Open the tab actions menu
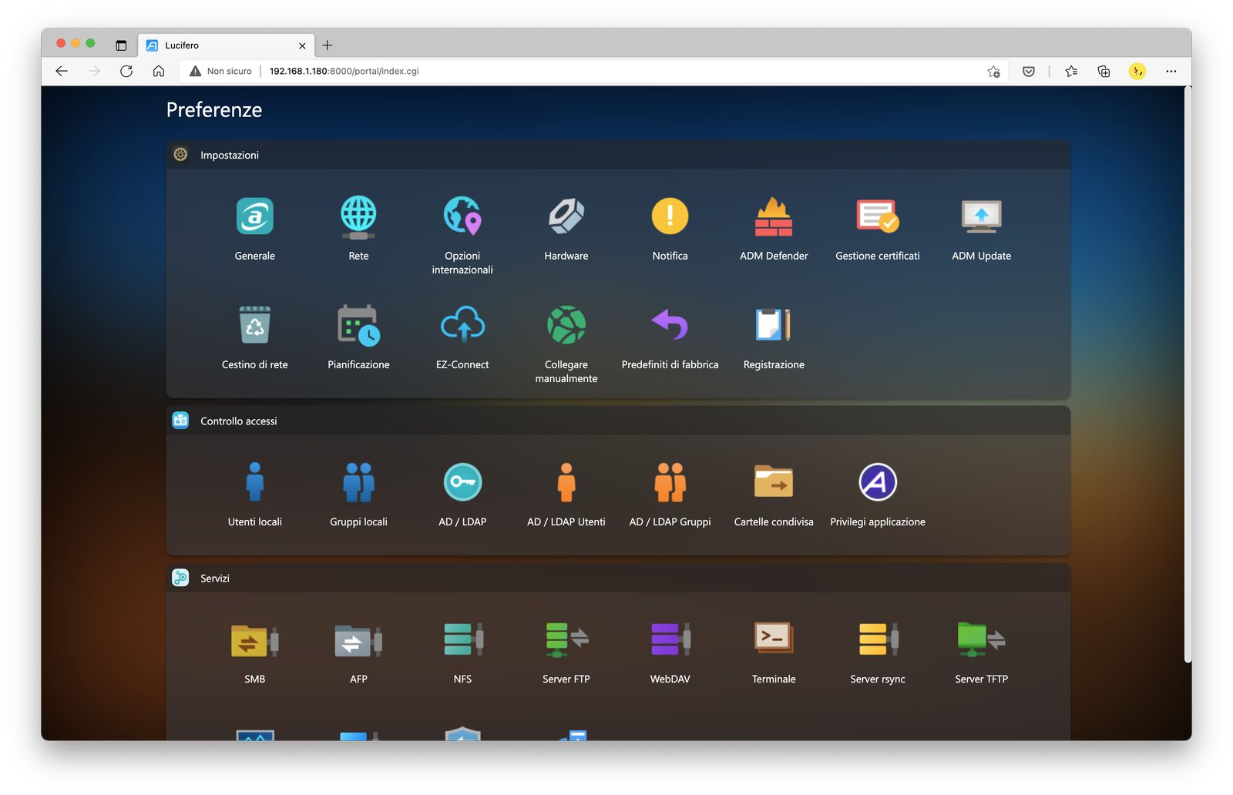Screen dimensions: 1233x795 [121, 45]
